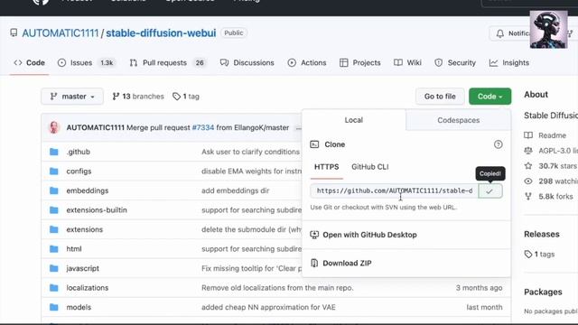Open the localizations folder
This screenshot has width=578, height=325.
click(88, 288)
